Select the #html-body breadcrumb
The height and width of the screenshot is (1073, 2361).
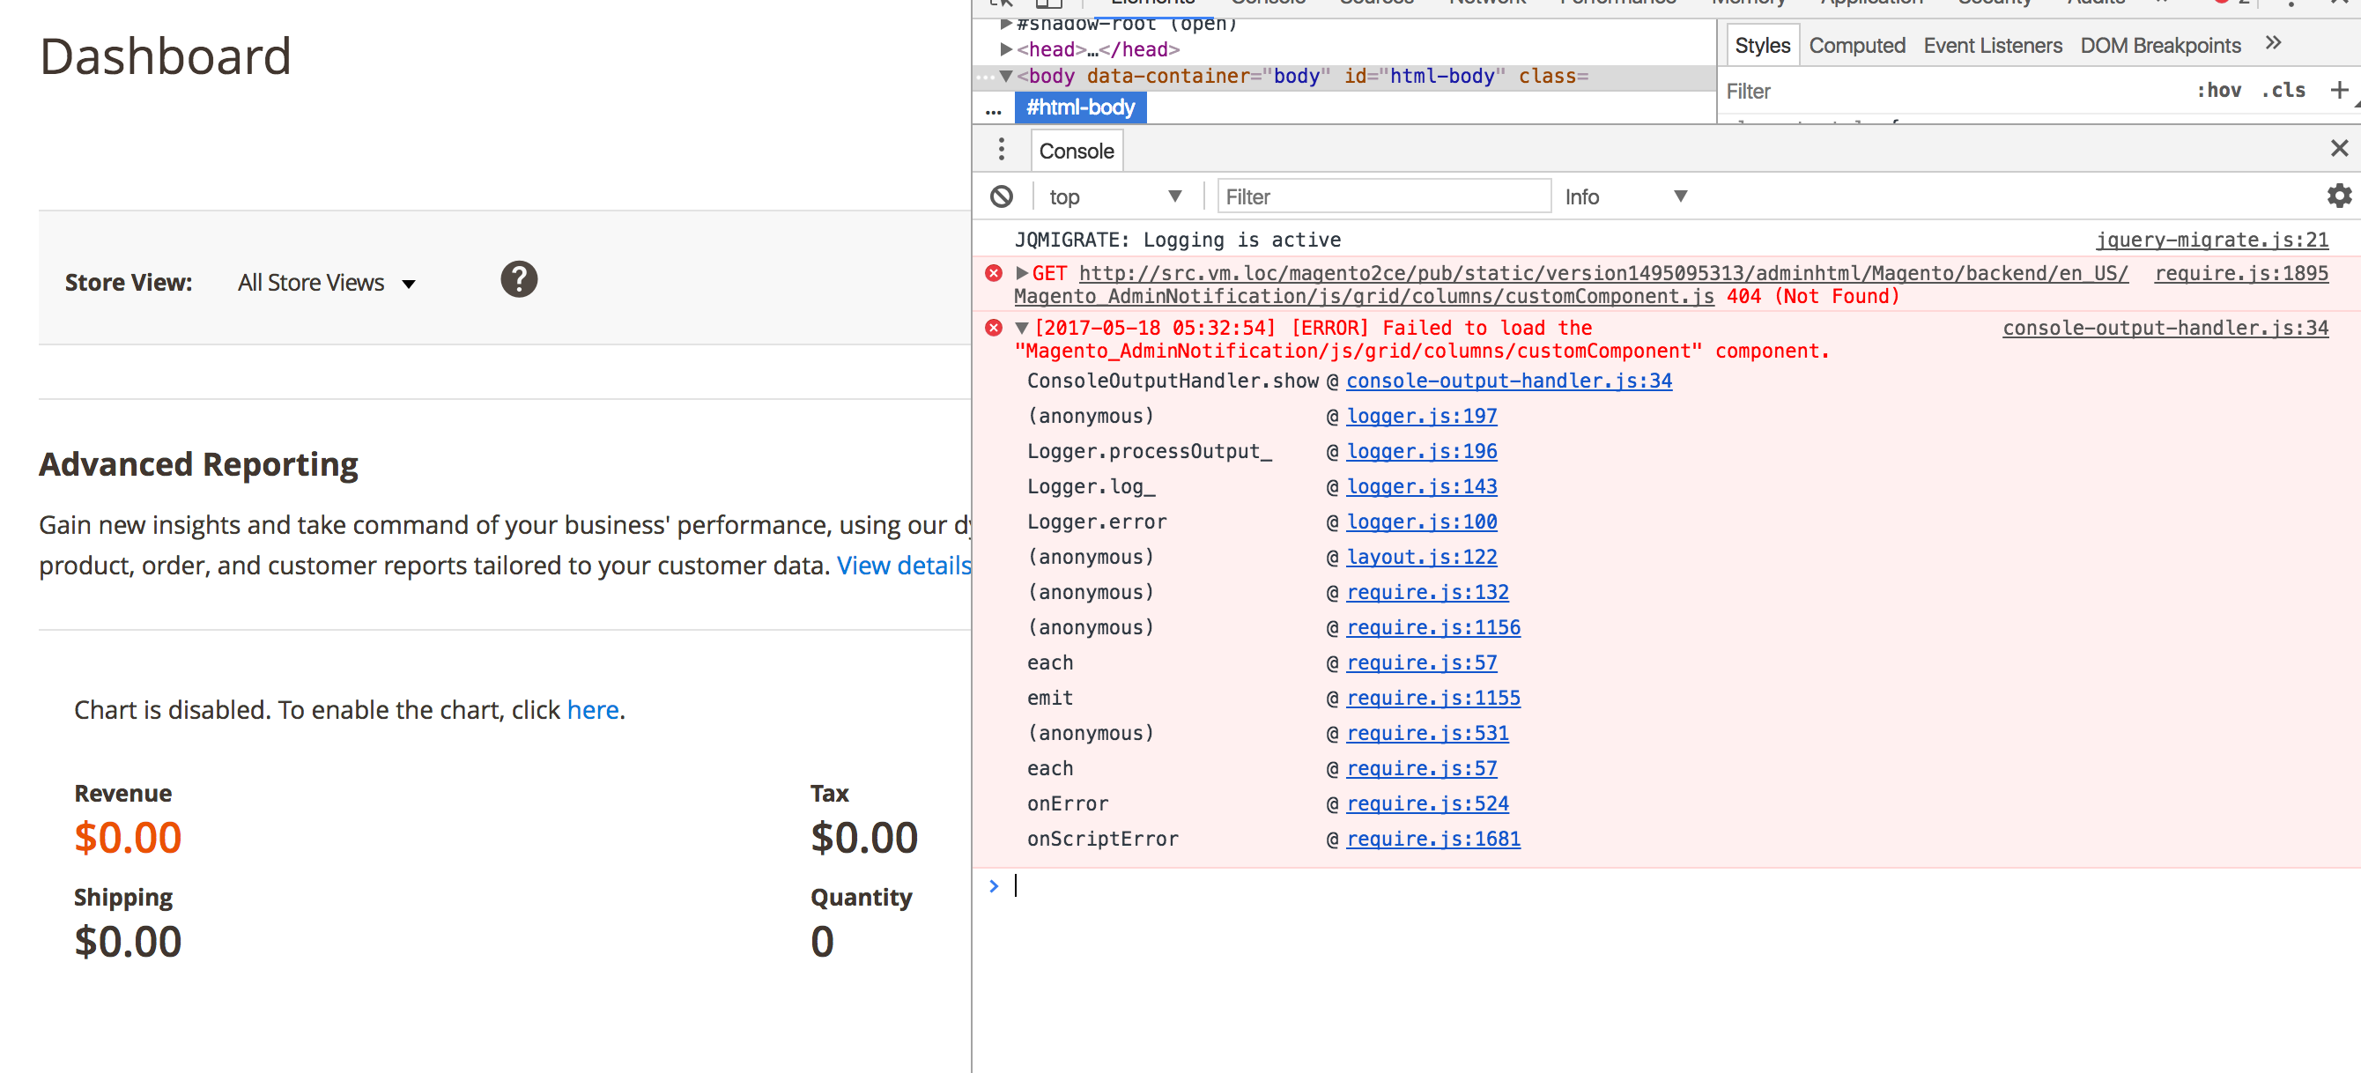(x=1080, y=107)
